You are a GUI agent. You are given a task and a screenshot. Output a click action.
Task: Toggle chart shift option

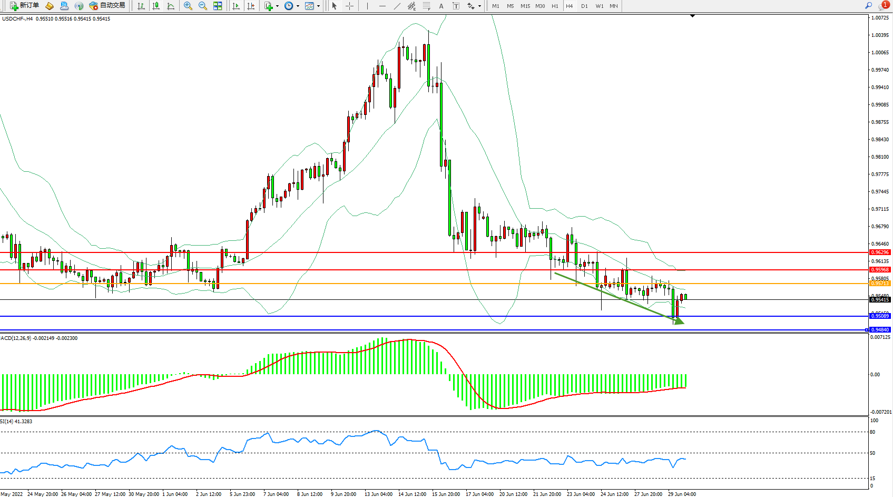pos(251,6)
